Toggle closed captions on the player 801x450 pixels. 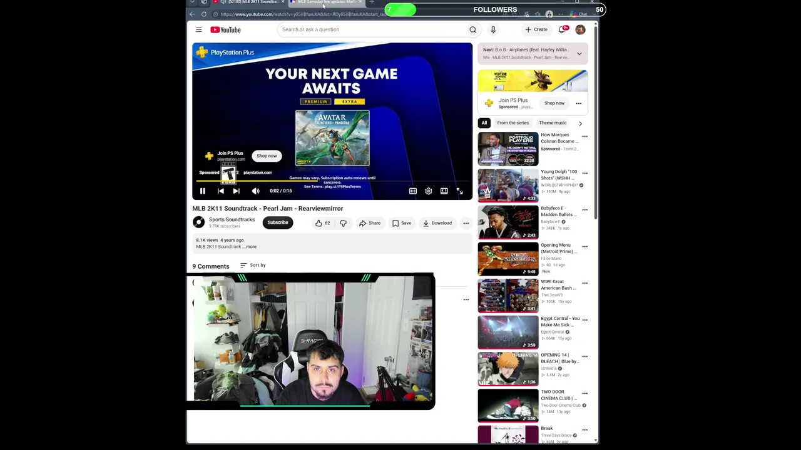point(413,191)
